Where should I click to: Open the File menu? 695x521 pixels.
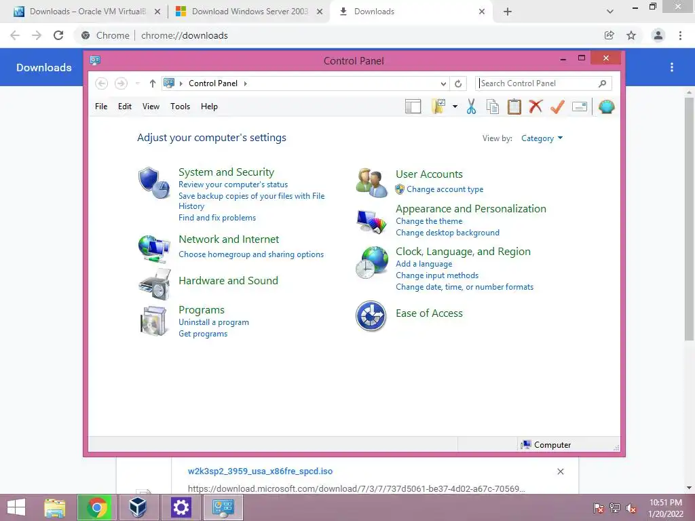pyautogui.click(x=101, y=107)
